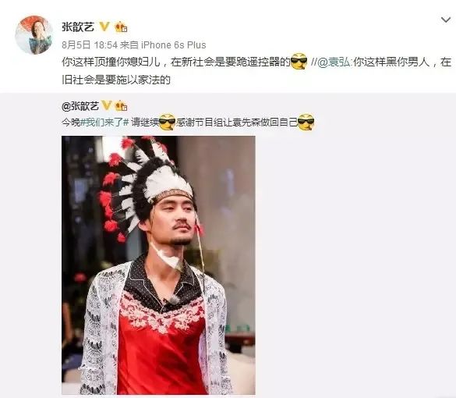Open the #我们来了# hashtag topic

[104, 123]
